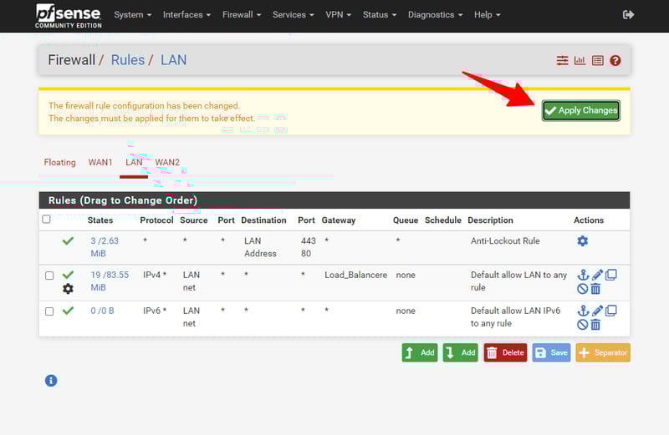Edit the IPv4 default allow LAN rule
This screenshot has width=669, height=435.
pyautogui.click(x=597, y=275)
